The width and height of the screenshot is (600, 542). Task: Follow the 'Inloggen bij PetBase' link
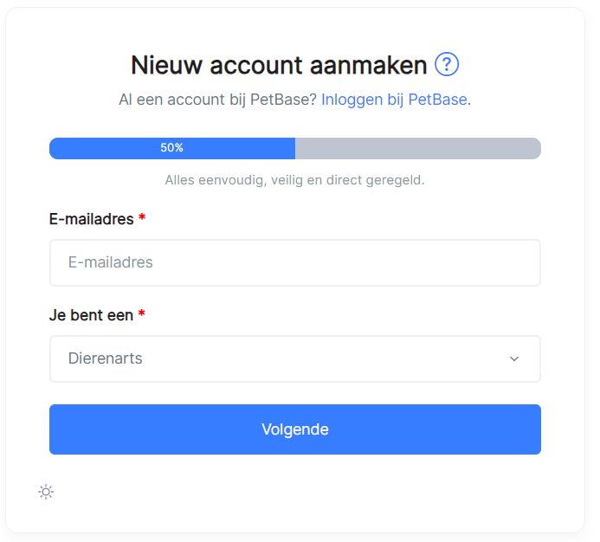[394, 100]
